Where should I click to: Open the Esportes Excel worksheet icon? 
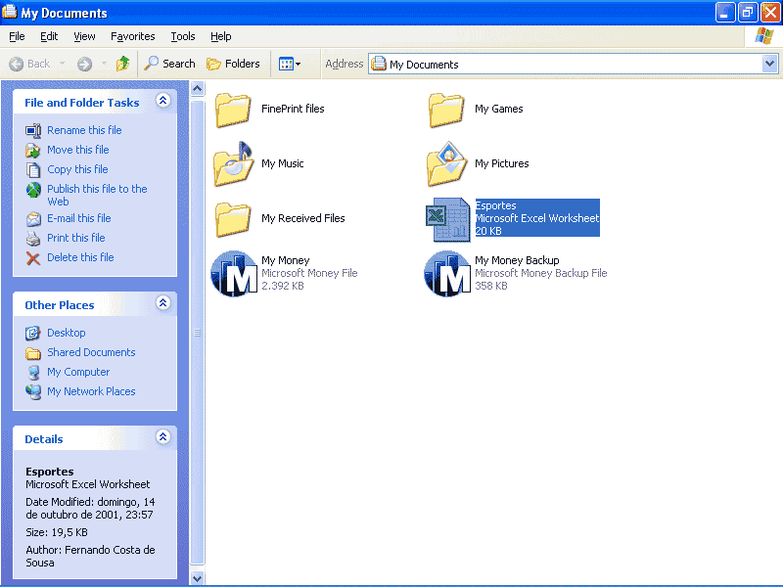[448, 219]
